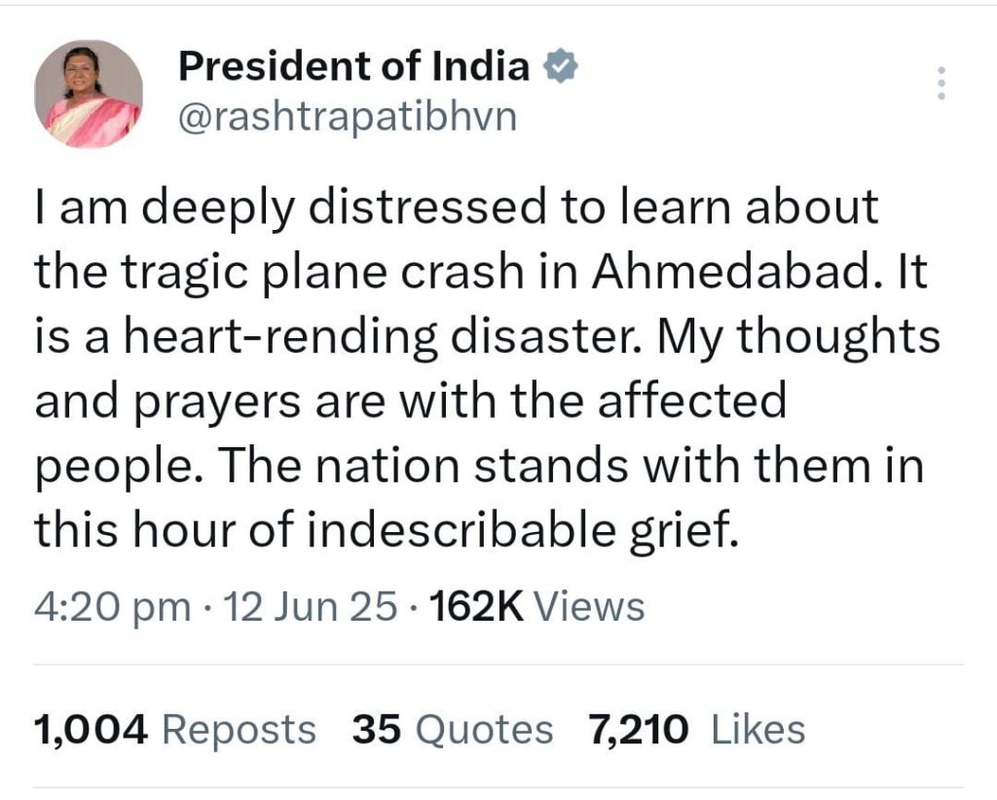
Task: Click the 12 Jun 25 post date
Action: [311, 606]
